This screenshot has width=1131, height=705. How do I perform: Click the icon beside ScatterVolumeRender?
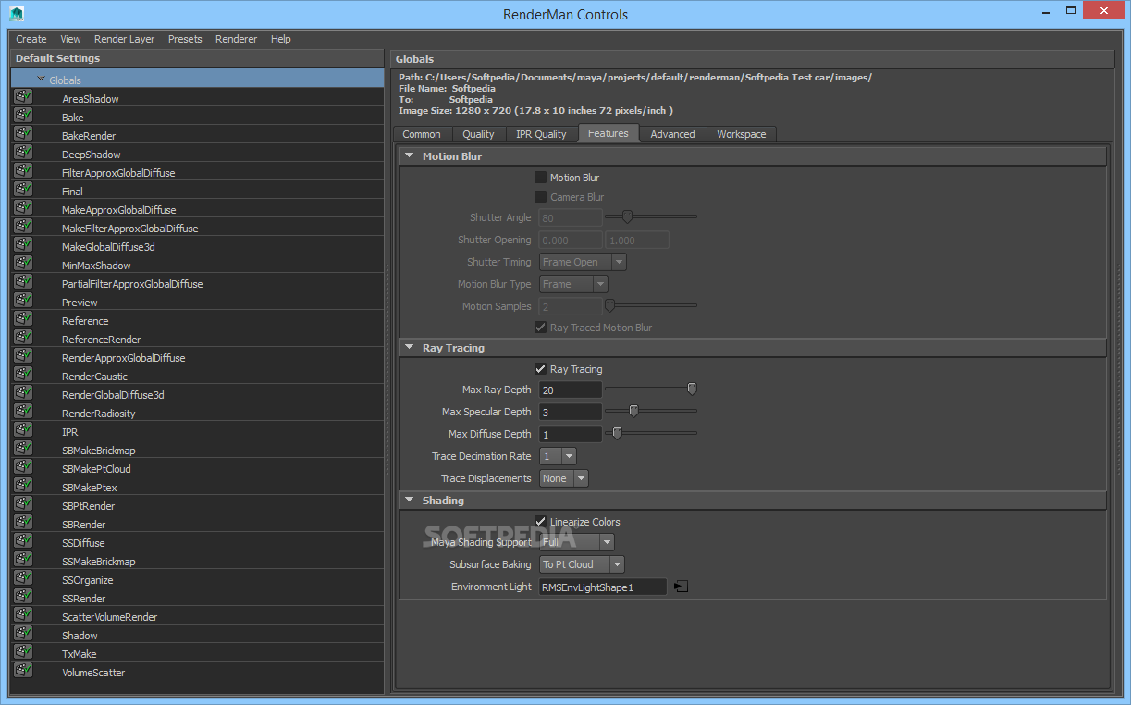coord(23,615)
